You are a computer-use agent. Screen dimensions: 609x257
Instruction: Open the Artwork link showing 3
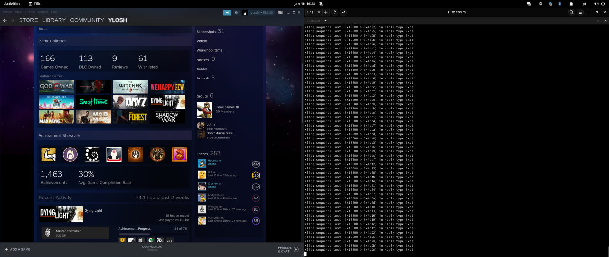[x=206, y=78]
